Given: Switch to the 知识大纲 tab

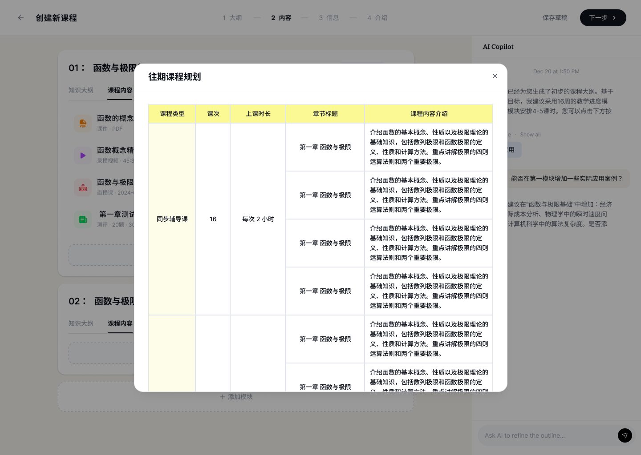Looking at the screenshot, I should pos(81,90).
